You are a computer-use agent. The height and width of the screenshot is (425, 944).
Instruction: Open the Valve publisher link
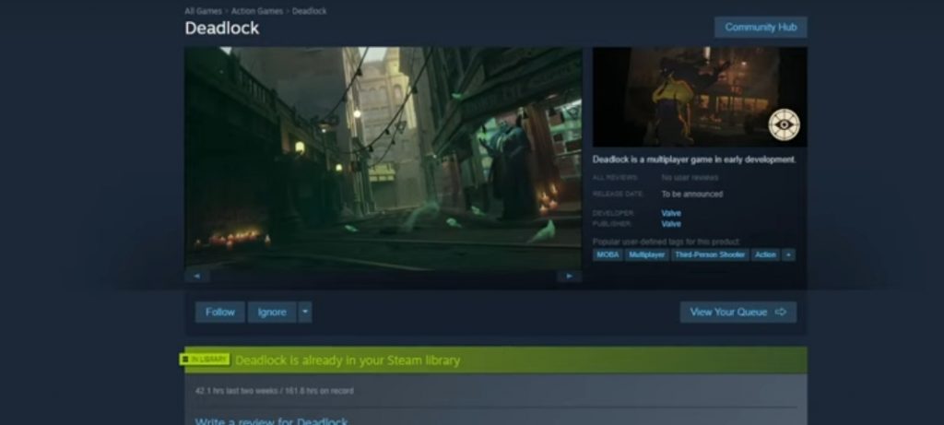point(671,224)
